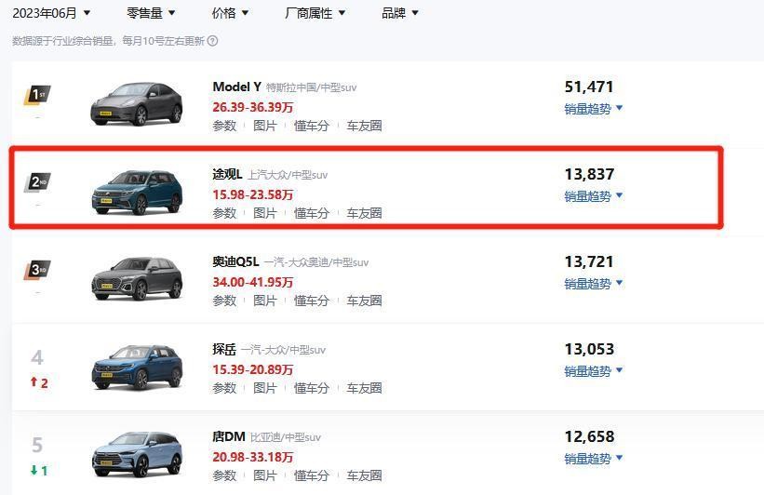Image resolution: width=764 pixels, height=495 pixels.
Task: Show 销量趋势 for 探岳
Action: [593, 371]
